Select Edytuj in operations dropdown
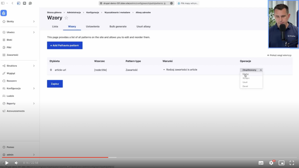 click(x=245, y=74)
